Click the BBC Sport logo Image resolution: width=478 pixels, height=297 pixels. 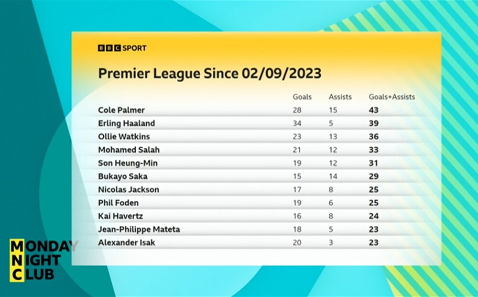pyautogui.click(x=122, y=48)
